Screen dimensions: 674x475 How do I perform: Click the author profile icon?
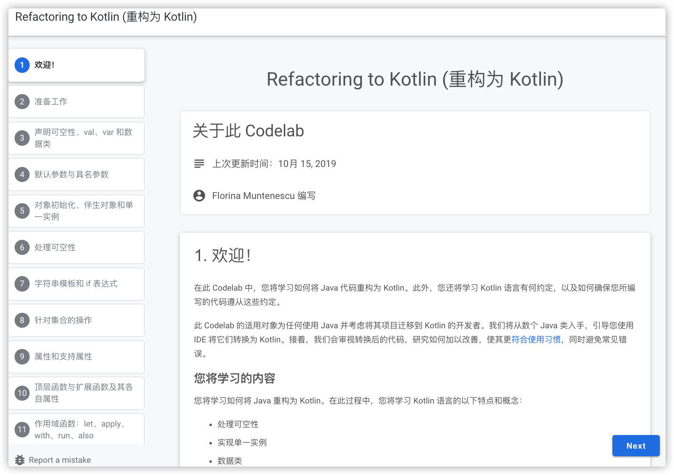point(199,195)
